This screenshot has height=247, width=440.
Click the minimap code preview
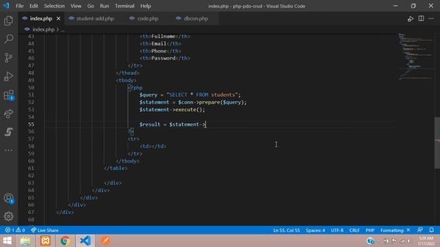[416, 57]
